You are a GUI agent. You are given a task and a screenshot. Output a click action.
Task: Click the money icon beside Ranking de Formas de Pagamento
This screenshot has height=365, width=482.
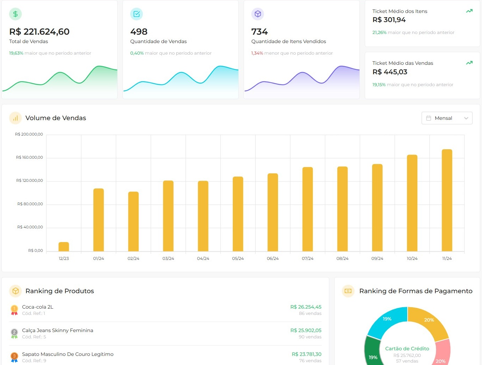348,291
